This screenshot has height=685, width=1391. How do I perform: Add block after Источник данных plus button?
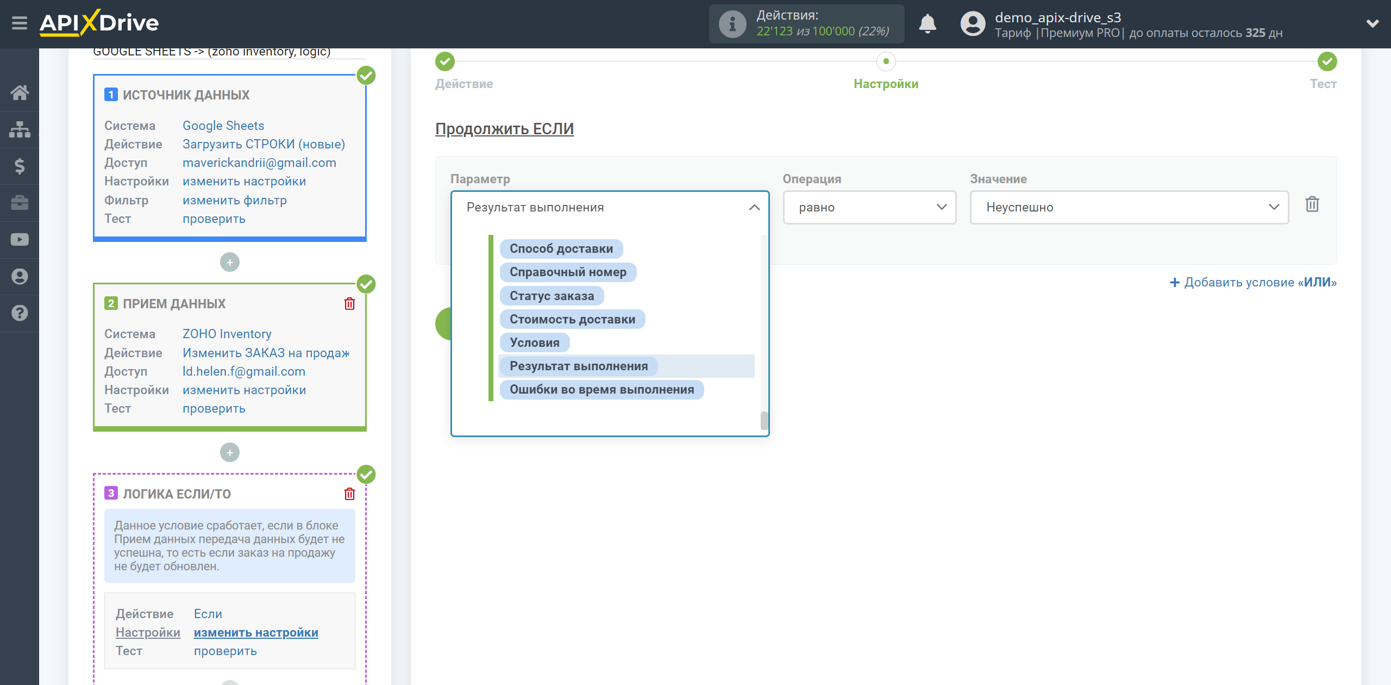tap(230, 263)
